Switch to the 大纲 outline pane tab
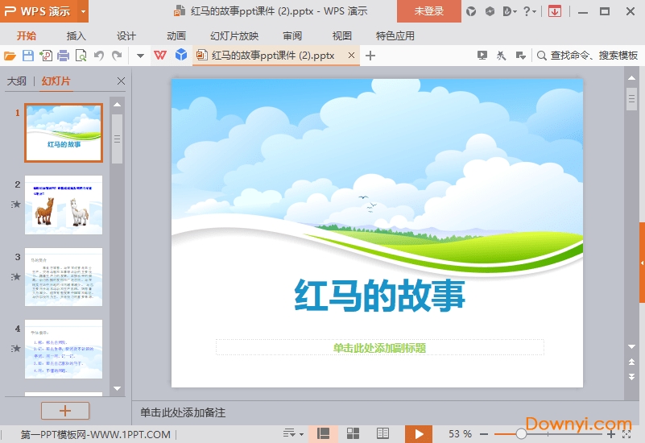The width and height of the screenshot is (645, 443). tap(16, 81)
